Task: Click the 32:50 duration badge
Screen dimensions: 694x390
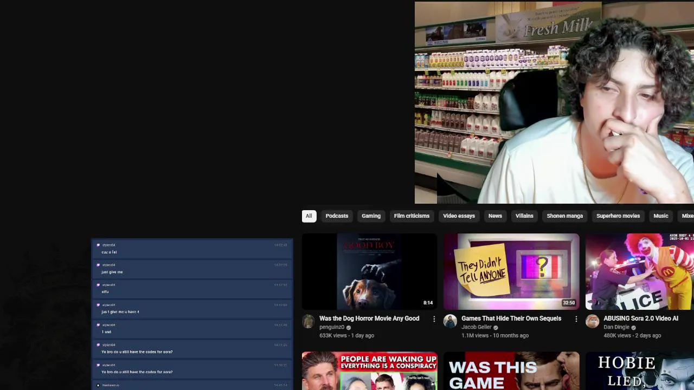Action: [x=568, y=303]
